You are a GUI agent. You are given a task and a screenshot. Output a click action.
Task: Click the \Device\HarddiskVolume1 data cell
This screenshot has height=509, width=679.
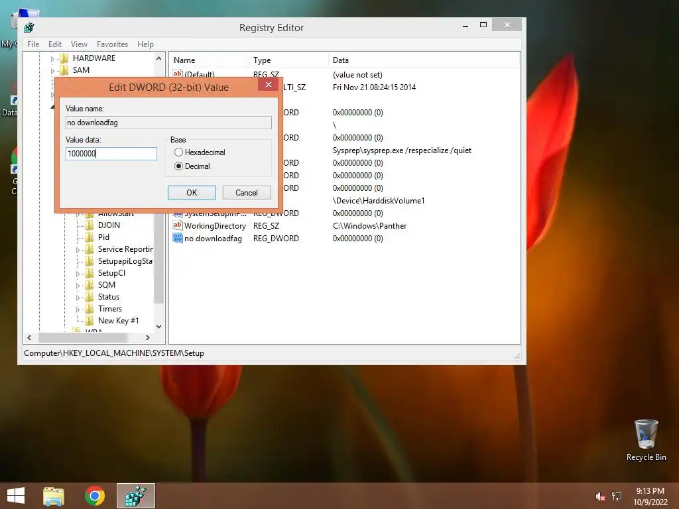pos(379,201)
